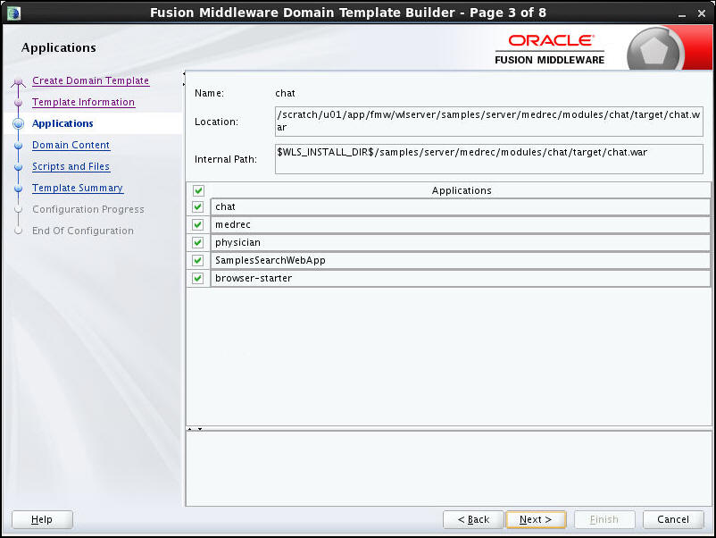This screenshot has height=538, width=716.
Task: Click the Template Summary step node icon
Action: click(19, 188)
